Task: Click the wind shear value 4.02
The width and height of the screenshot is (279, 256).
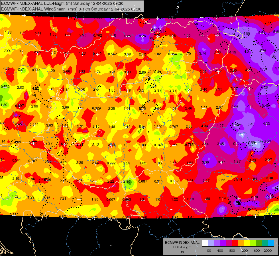Action: (15, 196)
